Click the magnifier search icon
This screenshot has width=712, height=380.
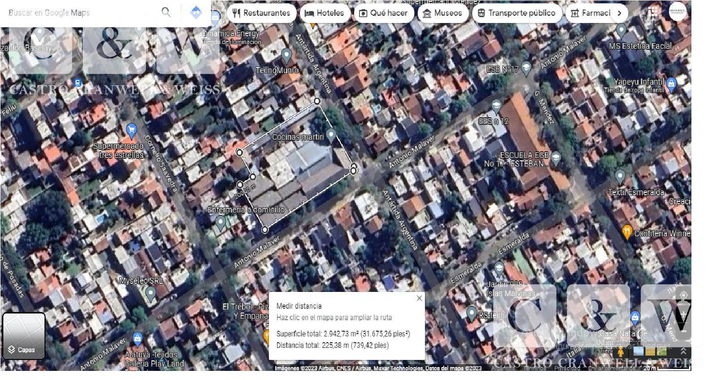[x=166, y=12]
